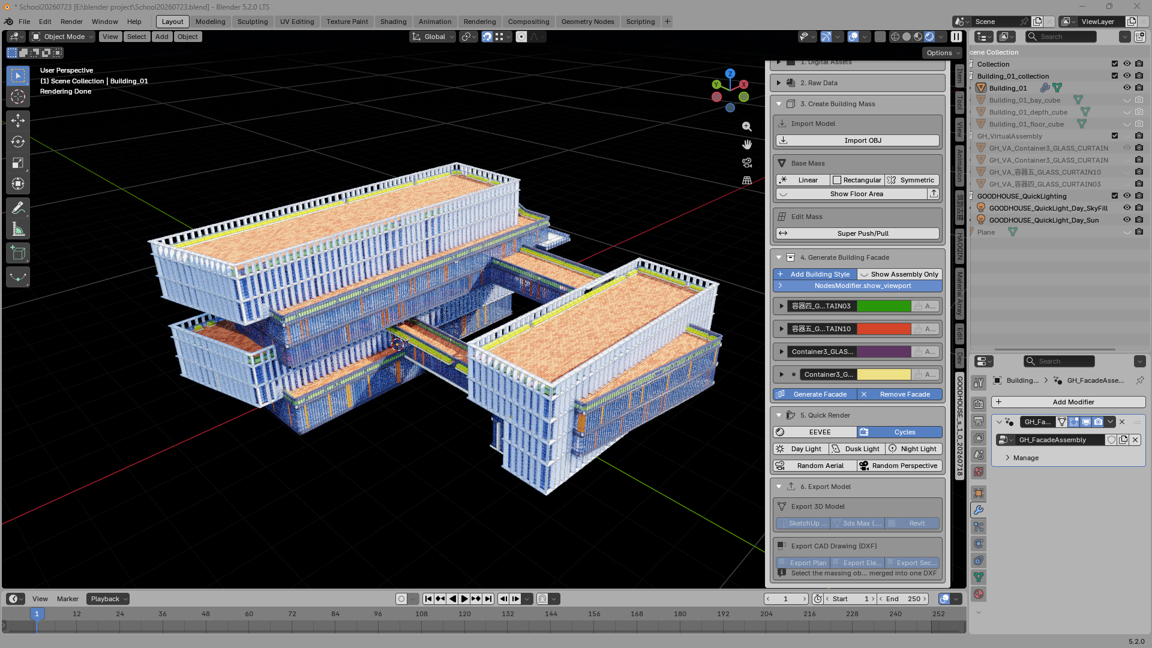
Task: Click the outliner filter funnel icon
Action: pos(1124,37)
